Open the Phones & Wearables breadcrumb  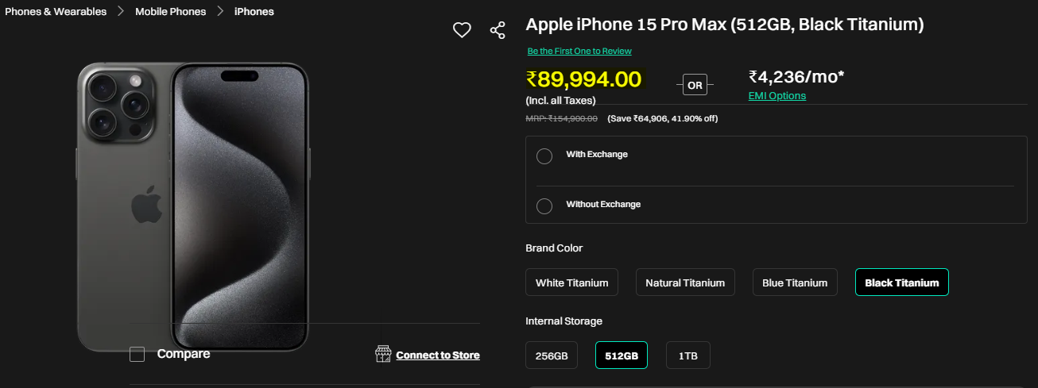pyautogui.click(x=56, y=12)
